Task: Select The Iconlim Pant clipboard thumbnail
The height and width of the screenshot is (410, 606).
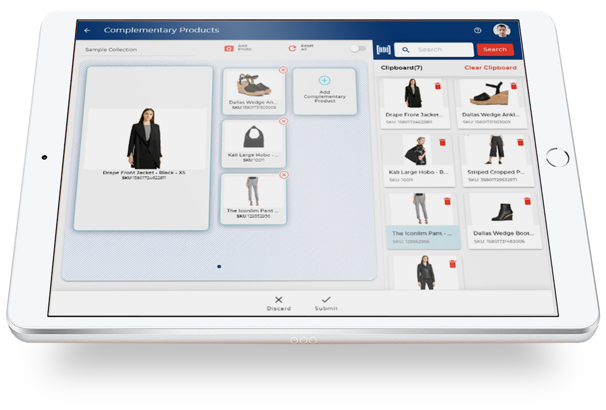Action: click(x=421, y=209)
